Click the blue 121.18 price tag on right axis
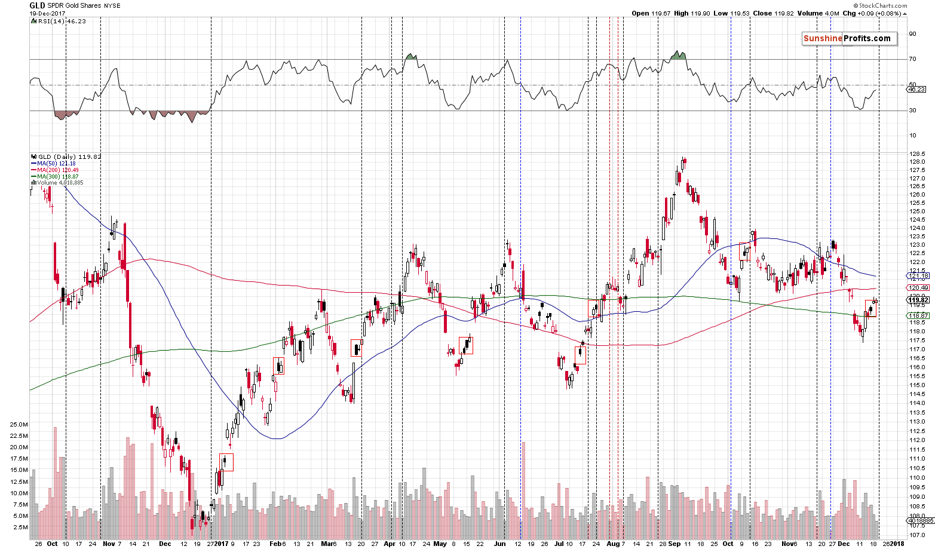Viewport: 935px width, 549px height. pos(918,276)
